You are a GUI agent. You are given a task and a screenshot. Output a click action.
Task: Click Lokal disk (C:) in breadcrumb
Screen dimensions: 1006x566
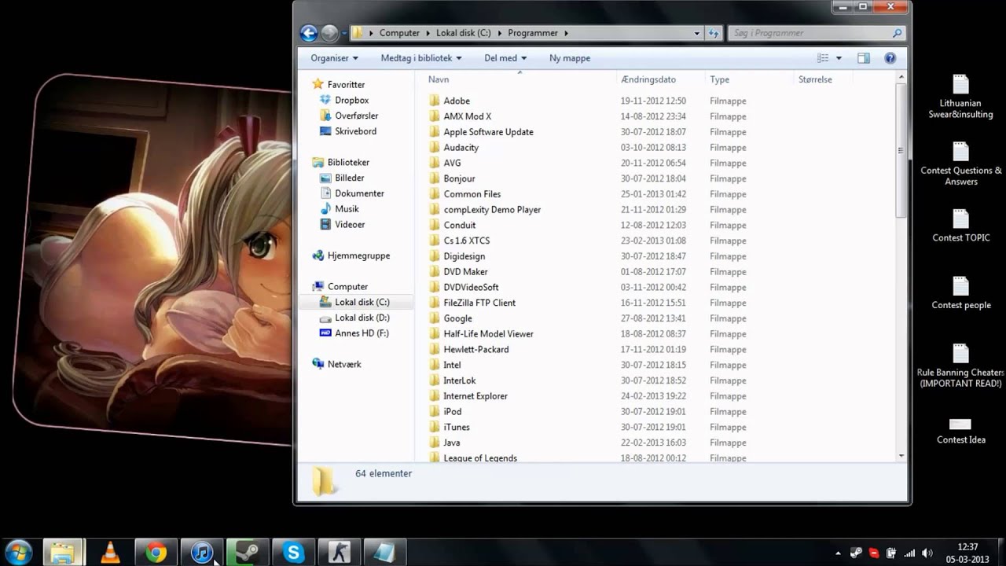464,33
